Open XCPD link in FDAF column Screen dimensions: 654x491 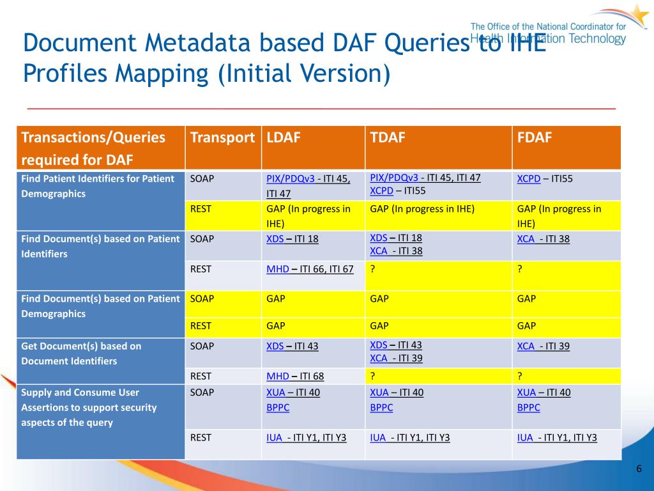pos(528,179)
